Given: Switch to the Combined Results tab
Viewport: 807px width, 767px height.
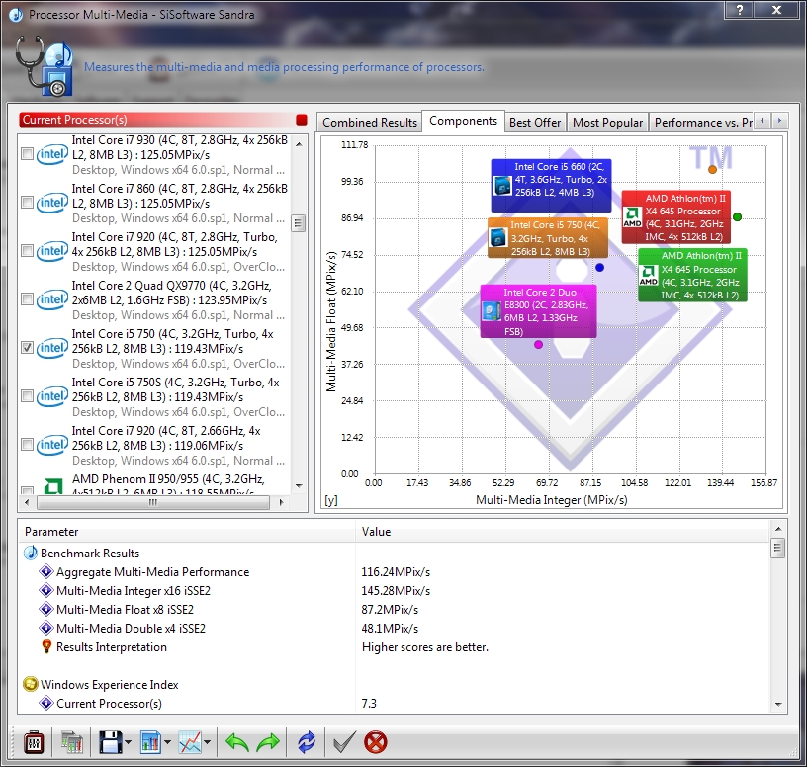Looking at the screenshot, I should click(x=370, y=123).
